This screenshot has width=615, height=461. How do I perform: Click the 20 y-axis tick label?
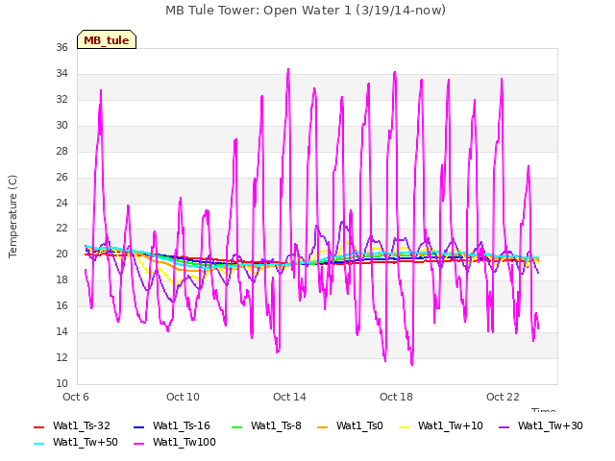coord(61,255)
